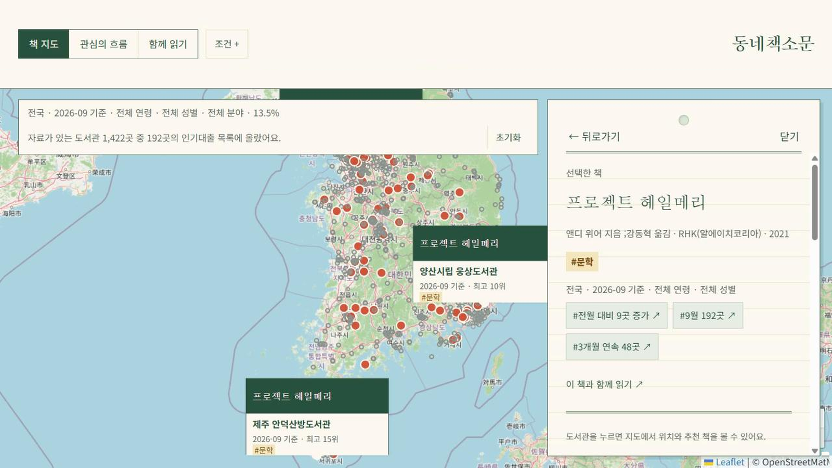Open the 관심의 흐름 tab

pos(103,44)
